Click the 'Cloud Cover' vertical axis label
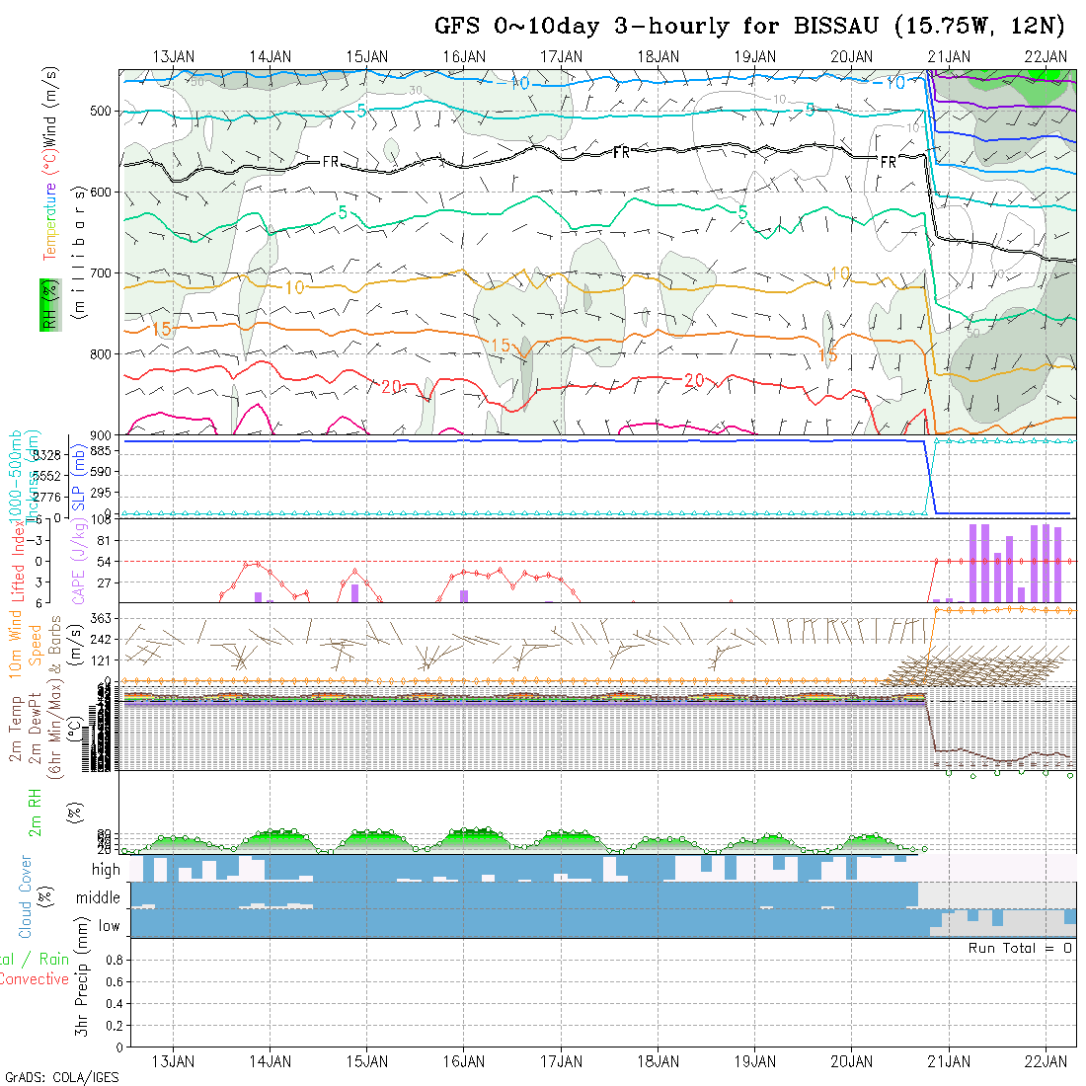1086x1086 pixels. point(26,896)
